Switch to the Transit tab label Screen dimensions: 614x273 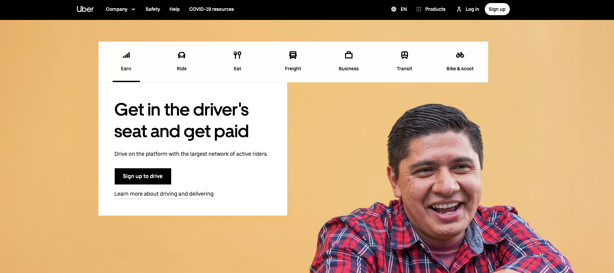[404, 69]
